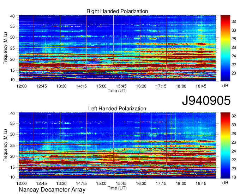Click the 12:45 time tick on Right Handed plot
The height and width of the screenshot is (194, 240).
pos(41,86)
